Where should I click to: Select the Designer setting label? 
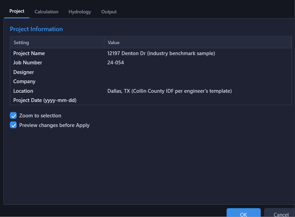click(24, 72)
